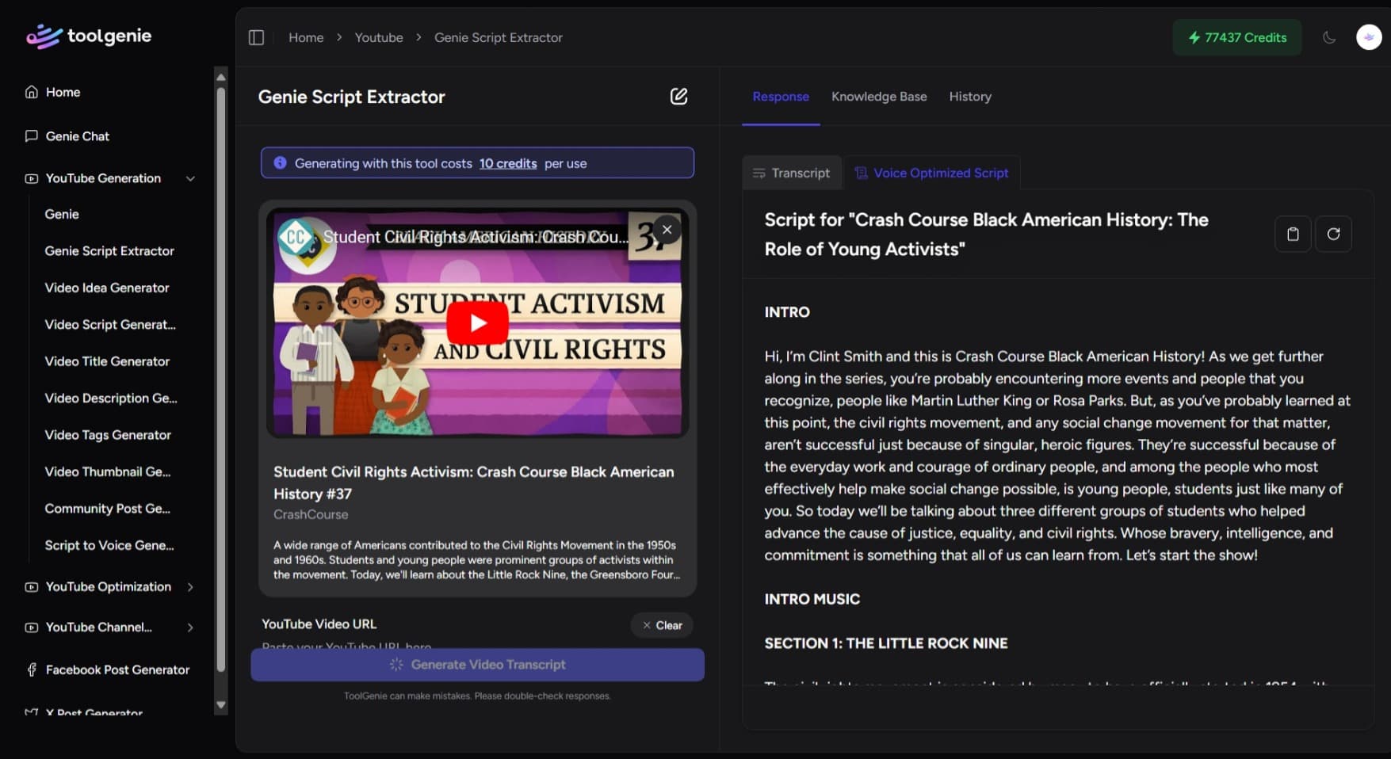The height and width of the screenshot is (759, 1391).
Task: Select Genie Script Extractor sidebar item
Action: pyautogui.click(x=109, y=250)
